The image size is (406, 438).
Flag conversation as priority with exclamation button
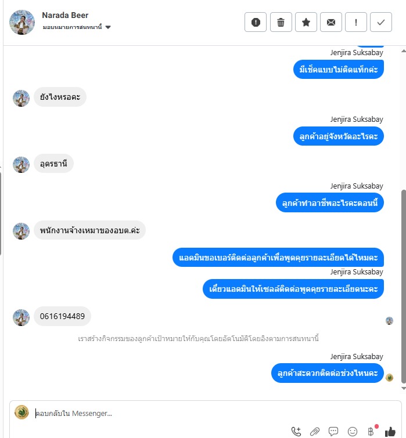(x=355, y=22)
